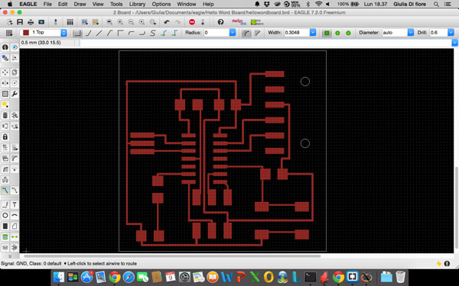
Task: Select the square via shape
Action: [327, 33]
